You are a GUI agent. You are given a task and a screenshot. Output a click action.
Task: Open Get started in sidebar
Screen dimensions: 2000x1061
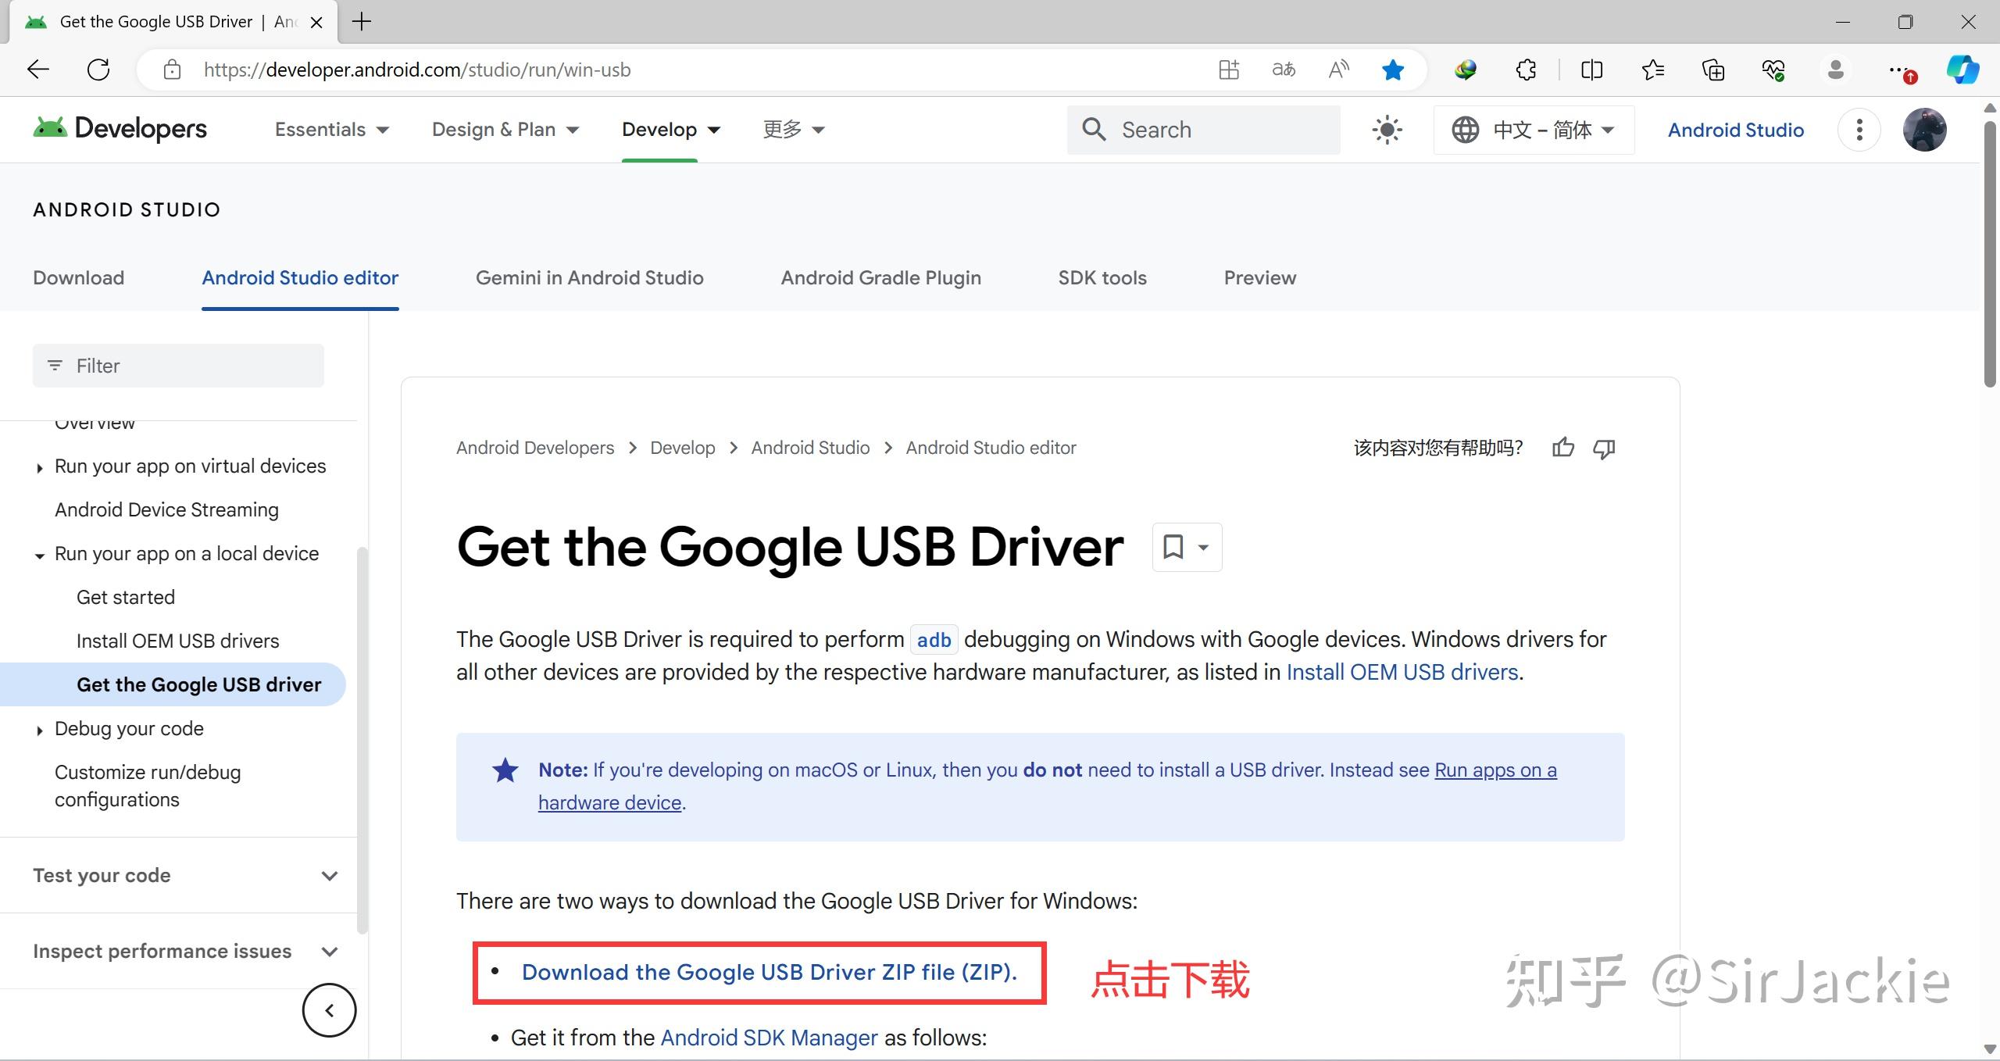(x=125, y=597)
